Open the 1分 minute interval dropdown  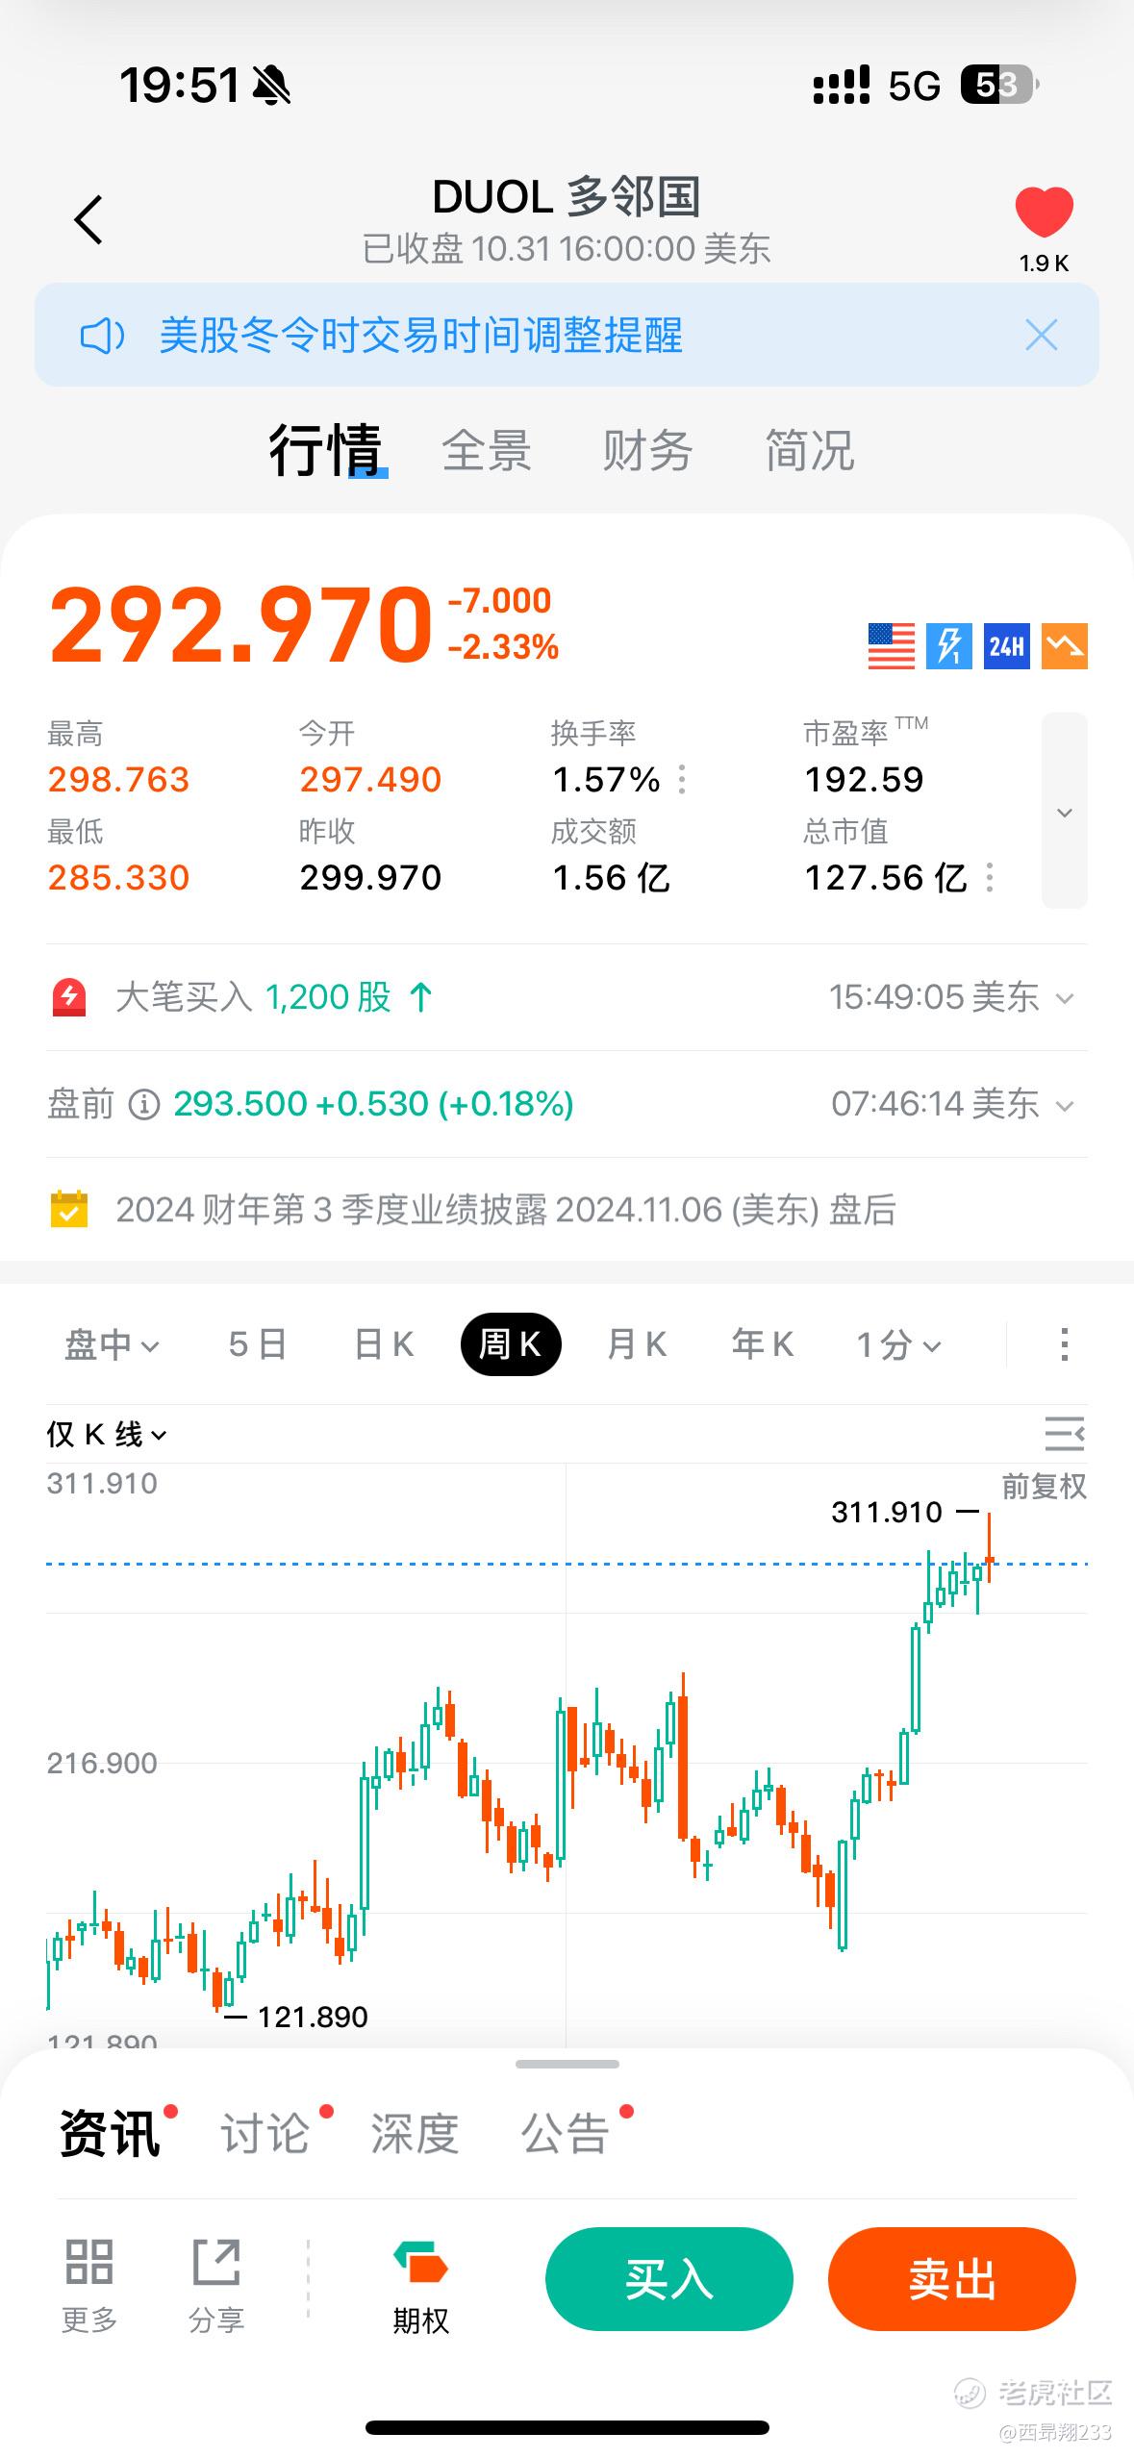pyautogui.click(x=898, y=1344)
